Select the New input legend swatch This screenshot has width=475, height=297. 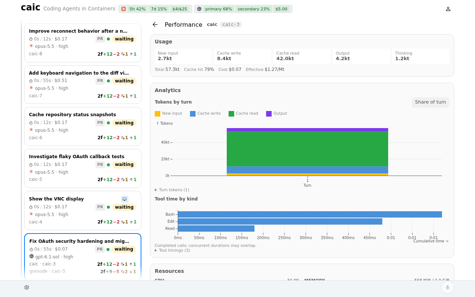pos(157,114)
